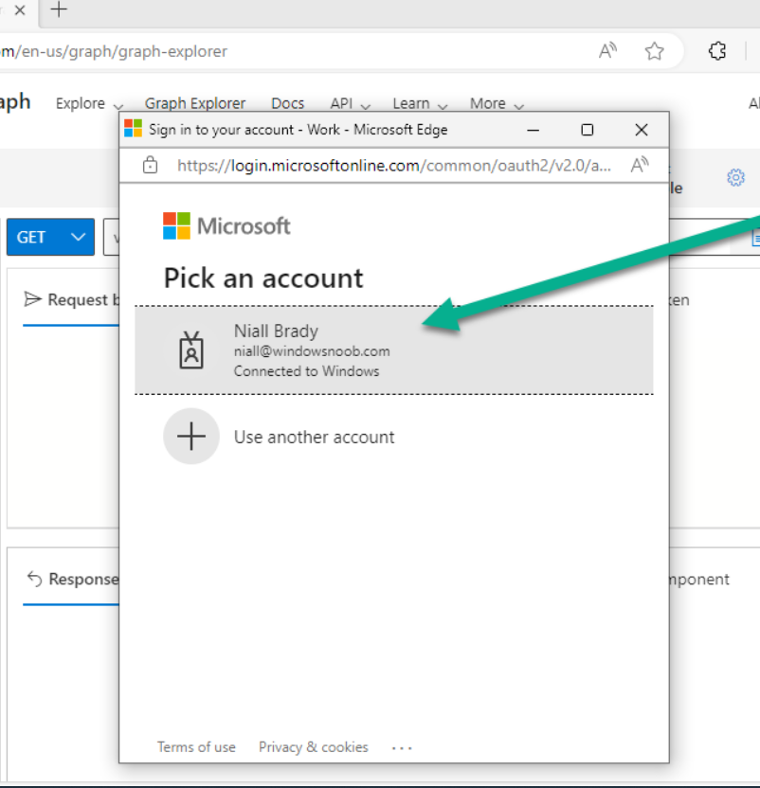Add page to favorites with star icon
The image size is (760, 788).
click(655, 51)
